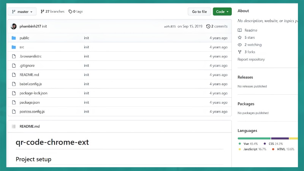Viewport: 304px width, 171px height.
Task: Click the babel.config.js file icon
Action: coord(14,84)
